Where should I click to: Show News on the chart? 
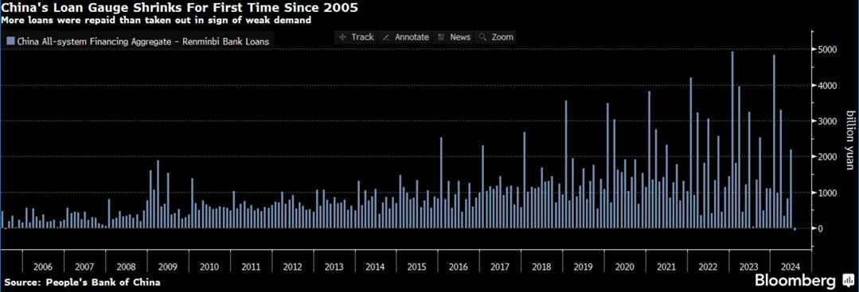(454, 37)
